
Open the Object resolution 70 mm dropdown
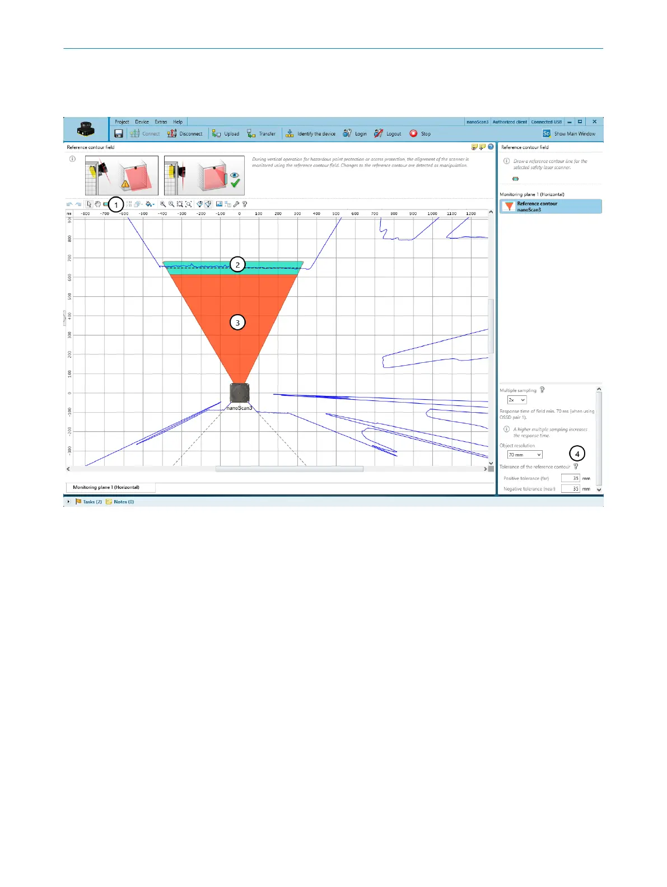point(525,455)
